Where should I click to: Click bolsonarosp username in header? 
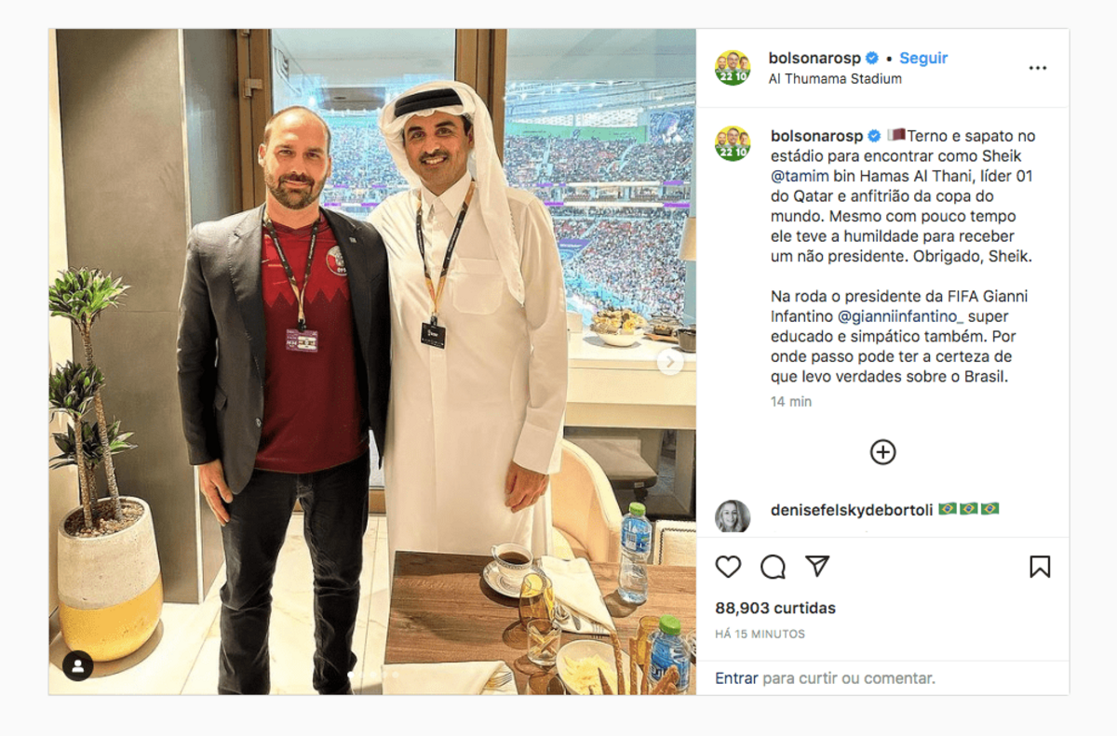pyautogui.click(x=814, y=58)
